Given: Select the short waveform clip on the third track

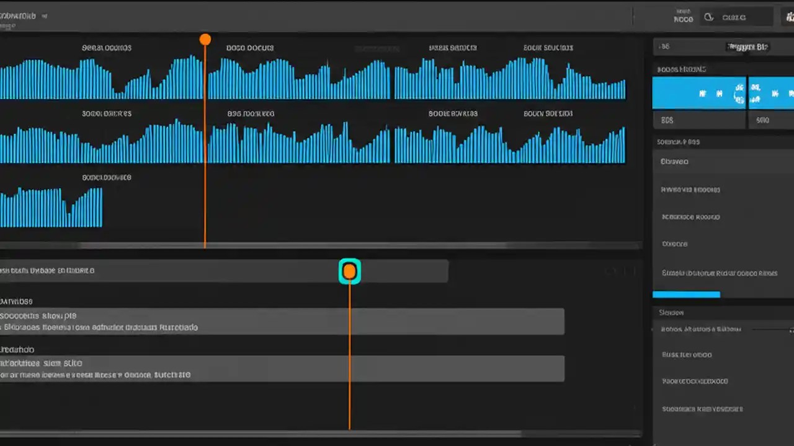Looking at the screenshot, I should [51, 206].
